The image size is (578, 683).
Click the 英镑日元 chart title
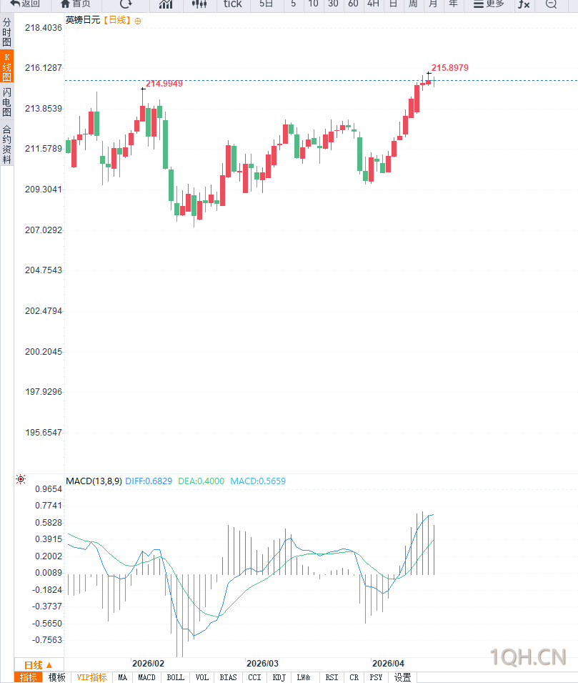pyautogui.click(x=83, y=20)
